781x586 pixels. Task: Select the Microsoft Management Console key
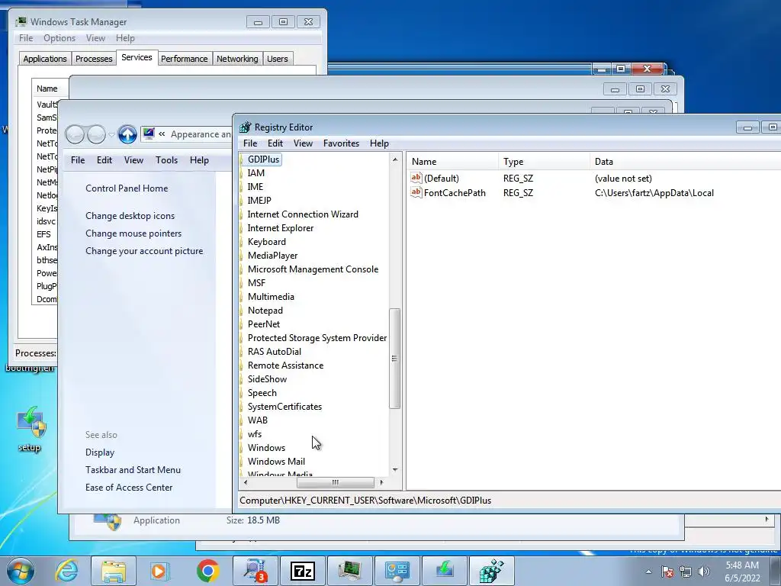tap(313, 269)
